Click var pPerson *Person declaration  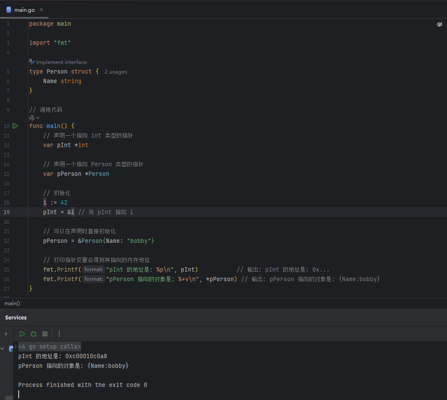point(76,174)
